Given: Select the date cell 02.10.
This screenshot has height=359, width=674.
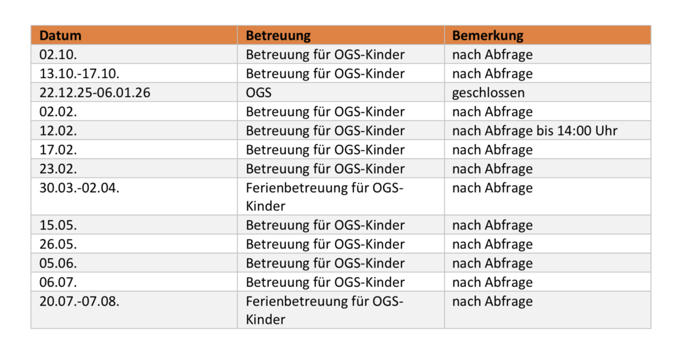Looking at the screenshot, I should tap(58, 55).
